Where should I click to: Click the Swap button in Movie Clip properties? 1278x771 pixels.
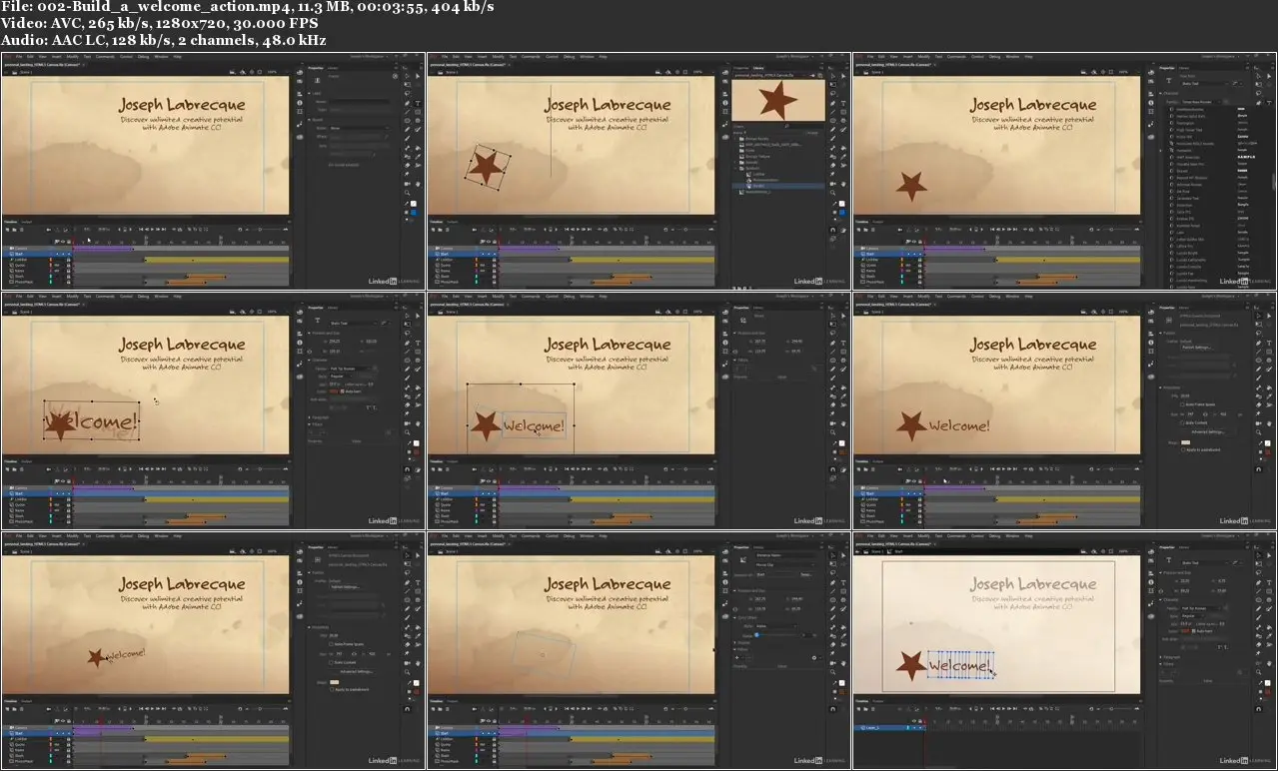point(805,574)
